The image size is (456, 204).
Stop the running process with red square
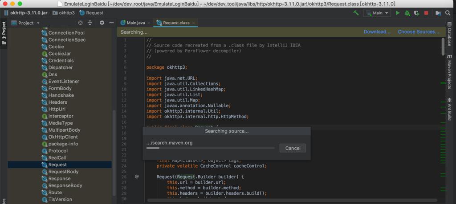pyautogui.click(x=426, y=13)
